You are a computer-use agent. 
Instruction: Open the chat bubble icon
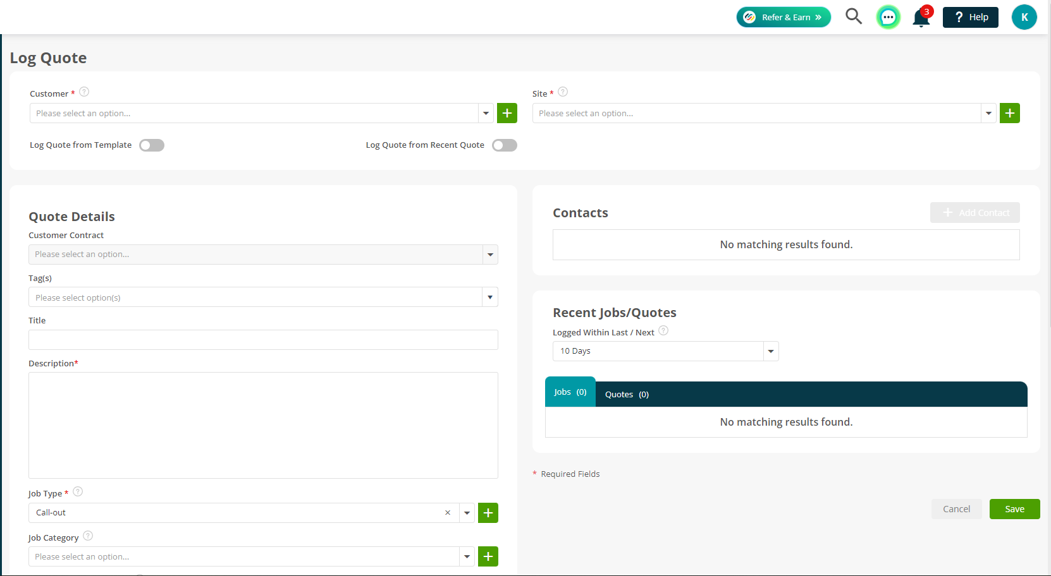(x=888, y=17)
